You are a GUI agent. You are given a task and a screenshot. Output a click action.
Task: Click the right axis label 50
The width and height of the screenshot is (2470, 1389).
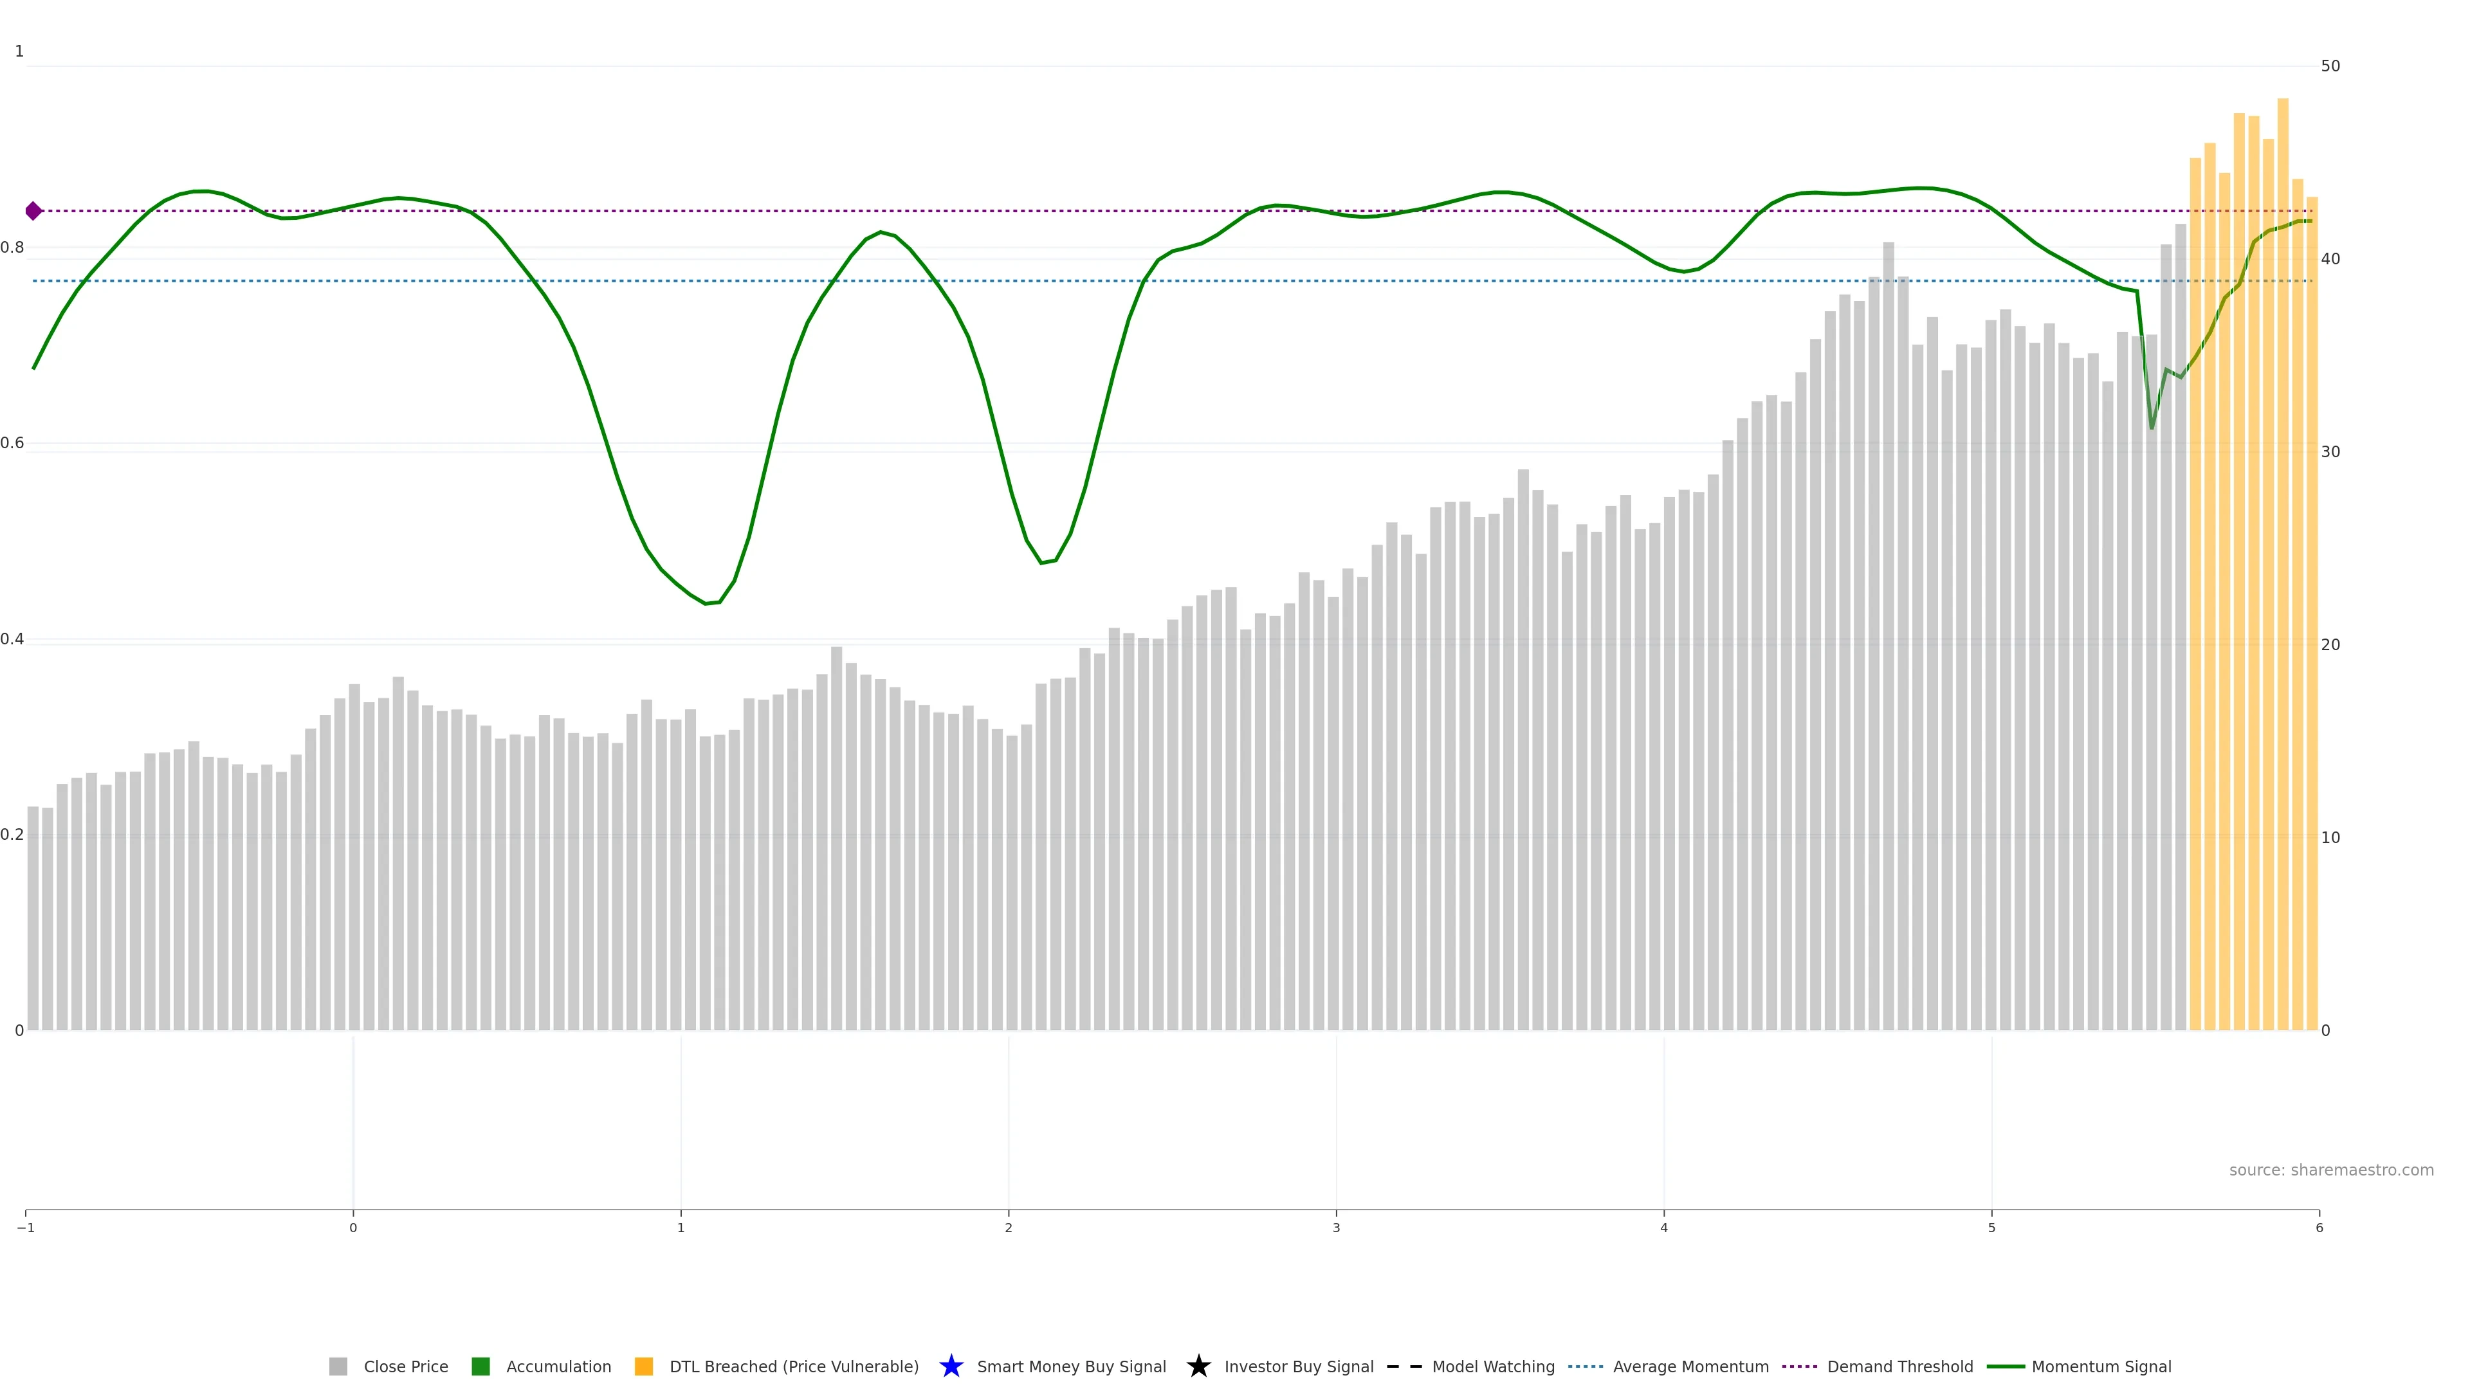click(x=2330, y=66)
